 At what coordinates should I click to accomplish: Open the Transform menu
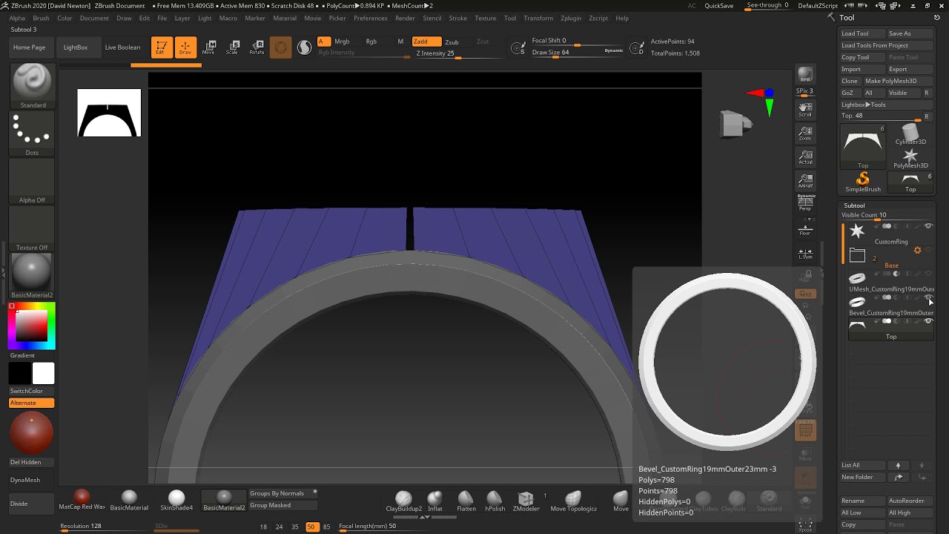(538, 18)
